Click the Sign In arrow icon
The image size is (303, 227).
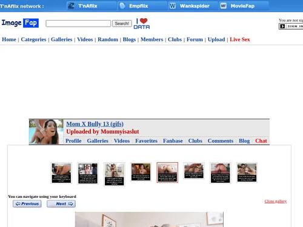point(282,26)
